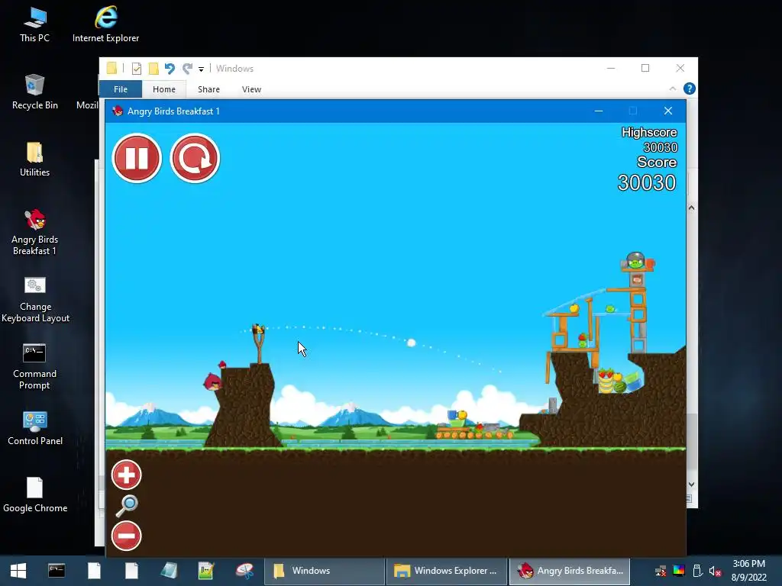Zoom out with the red minus button
This screenshot has width=782, height=586.
[126, 536]
